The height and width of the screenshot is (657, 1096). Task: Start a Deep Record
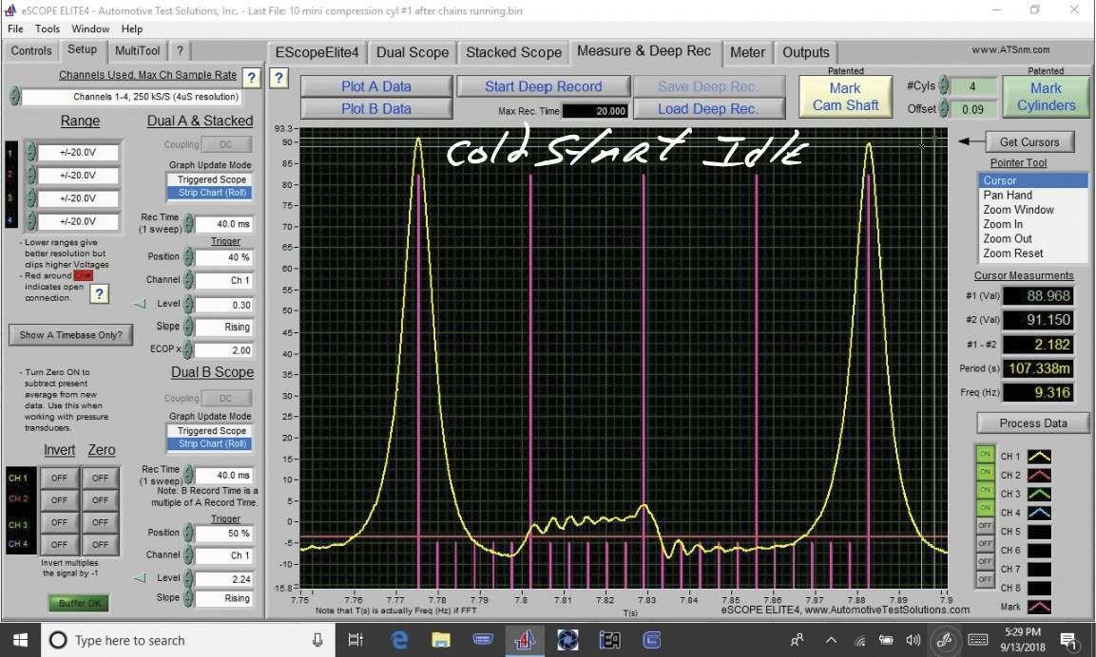pos(543,86)
